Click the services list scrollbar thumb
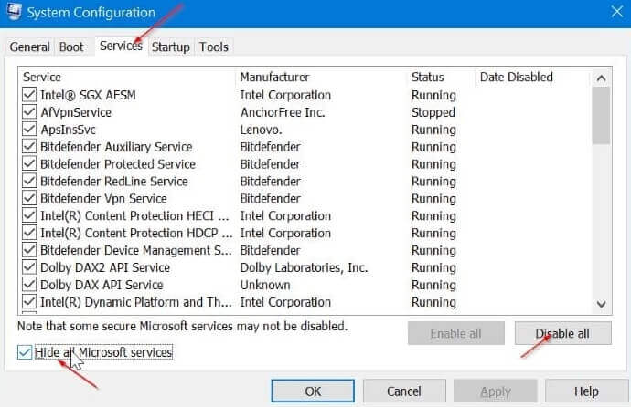The height and width of the screenshot is (407, 631). 601,116
